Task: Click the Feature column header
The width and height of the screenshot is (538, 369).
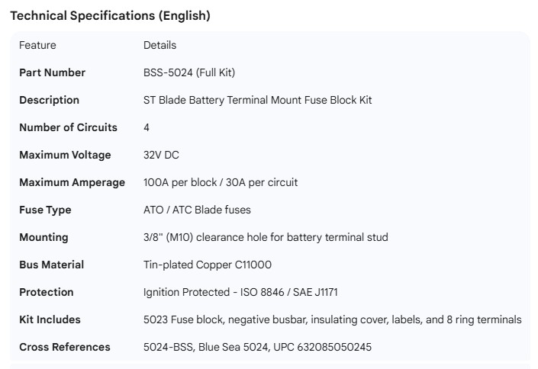Action: click(37, 45)
